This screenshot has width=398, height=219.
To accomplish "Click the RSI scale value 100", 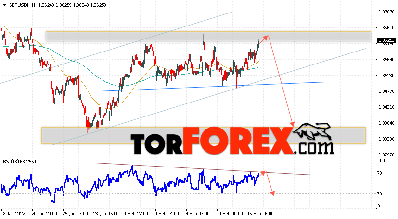I will 381,161.
